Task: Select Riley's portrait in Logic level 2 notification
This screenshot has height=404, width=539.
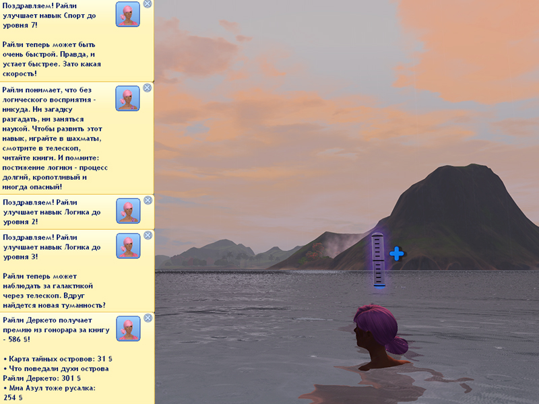Action: pyautogui.click(x=128, y=211)
